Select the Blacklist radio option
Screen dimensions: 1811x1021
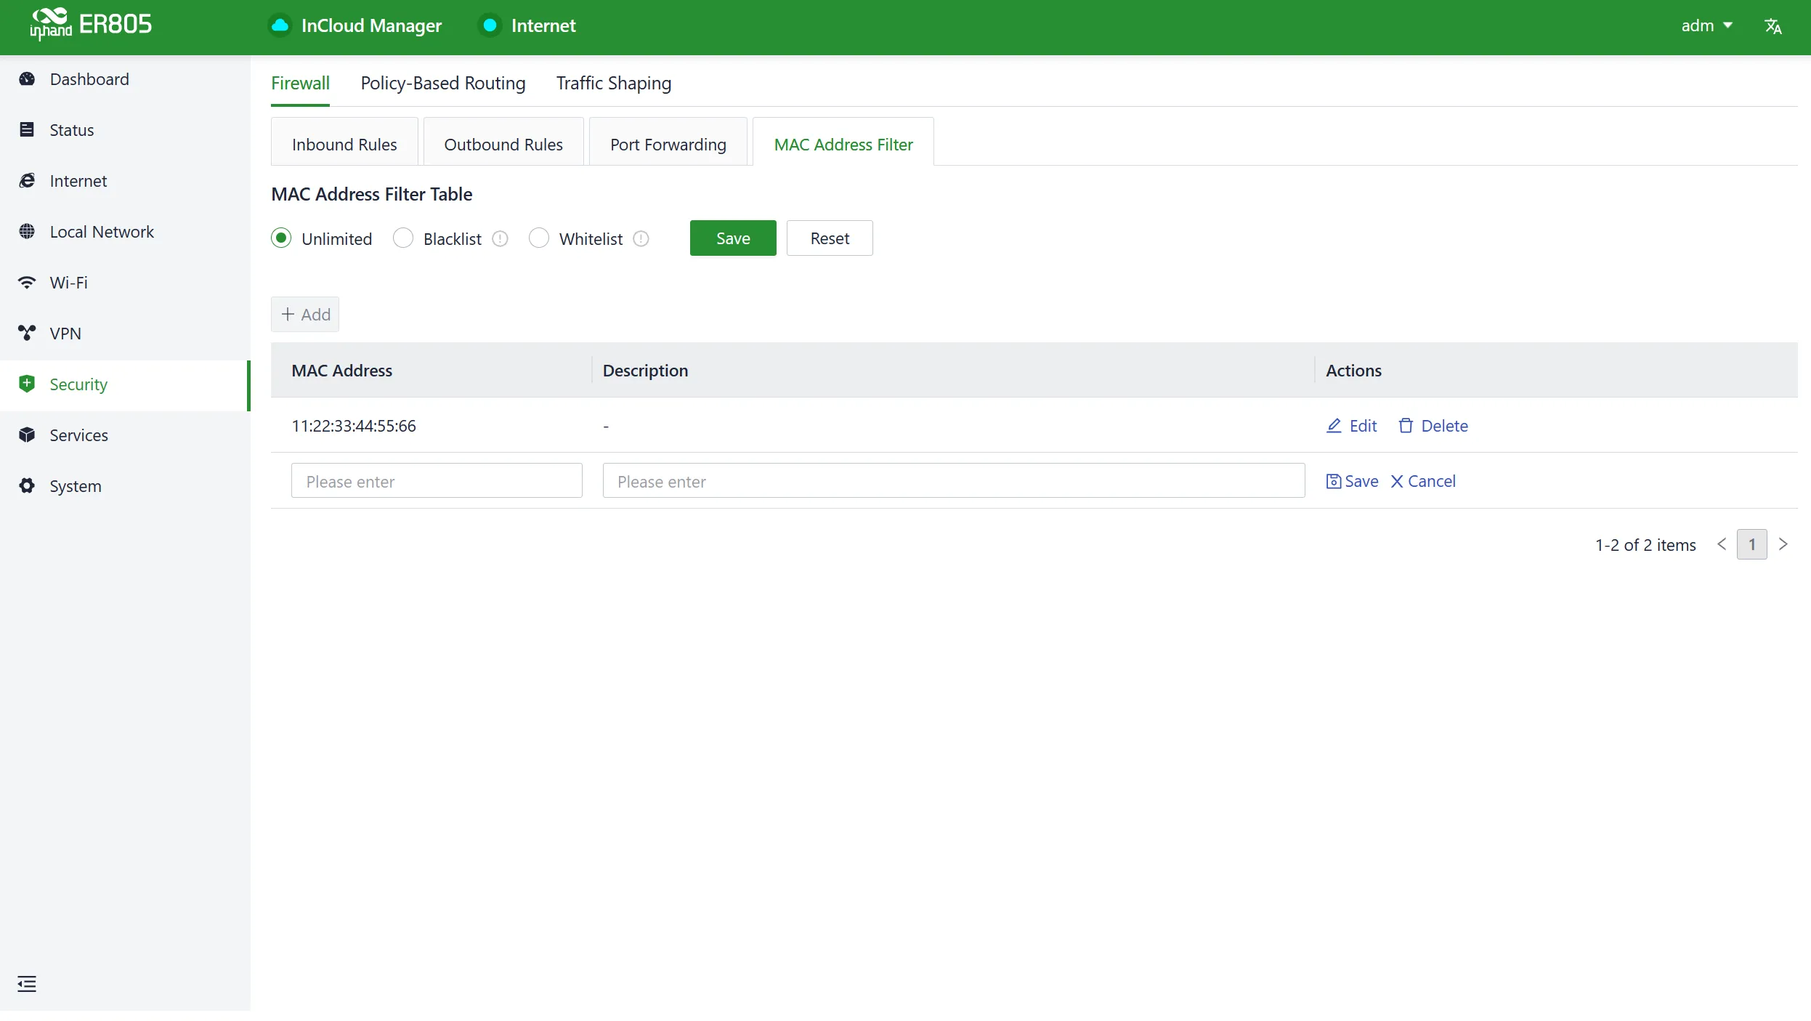(x=403, y=238)
